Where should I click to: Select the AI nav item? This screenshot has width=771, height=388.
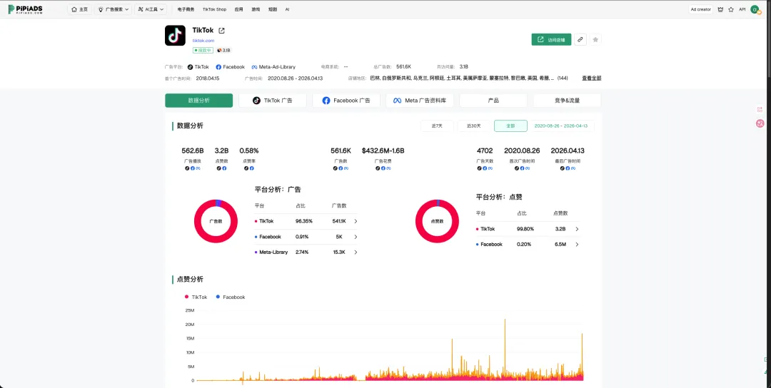[287, 9]
